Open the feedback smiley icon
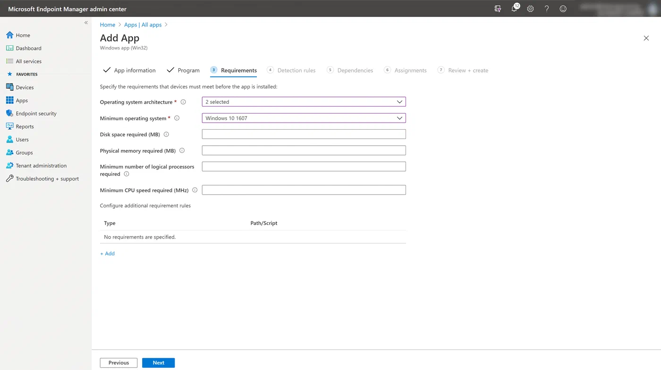661x370 pixels. pyautogui.click(x=563, y=8)
